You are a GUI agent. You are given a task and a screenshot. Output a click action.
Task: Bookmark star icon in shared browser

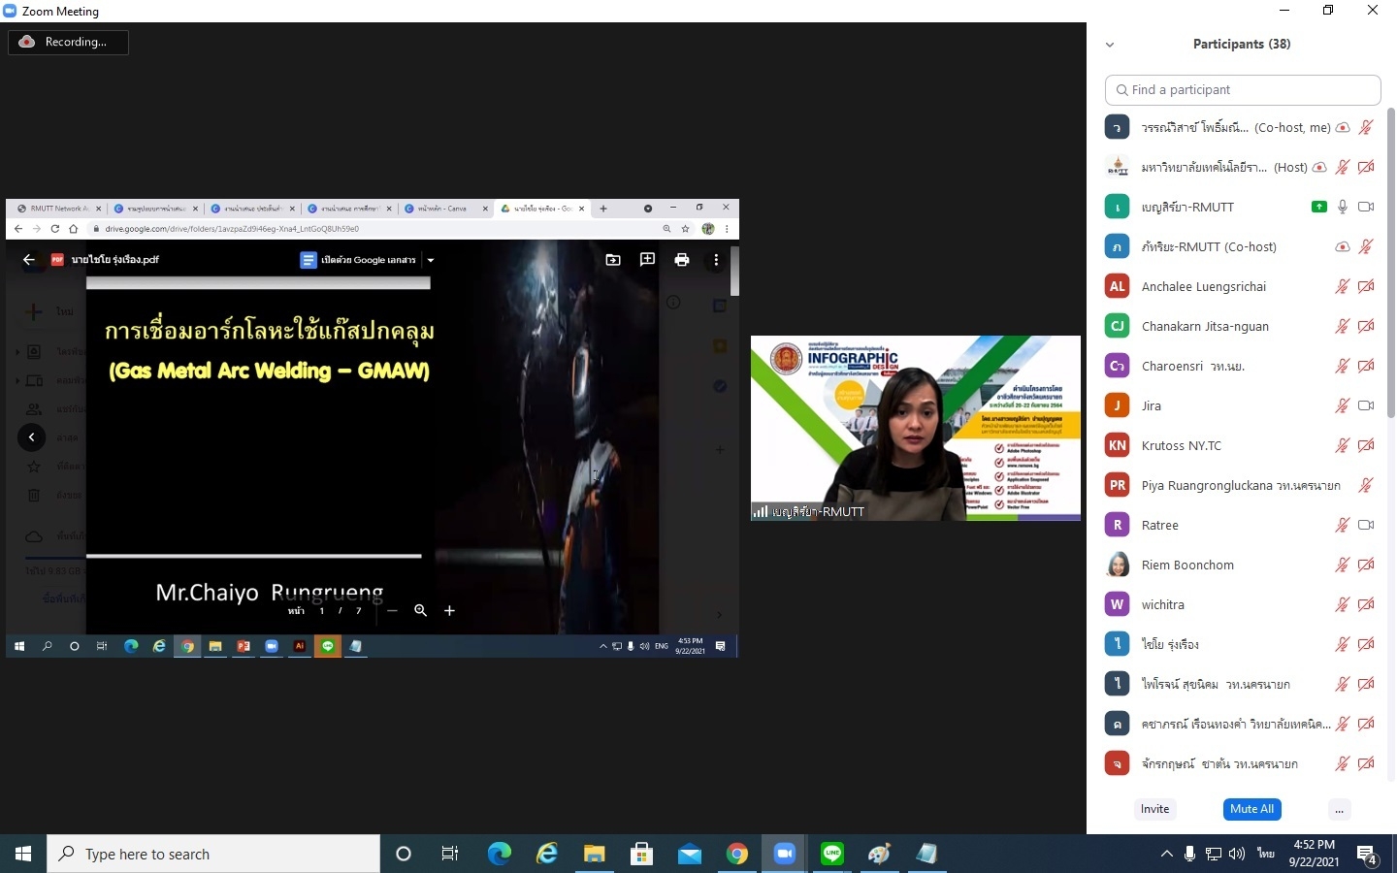pyautogui.click(x=686, y=229)
